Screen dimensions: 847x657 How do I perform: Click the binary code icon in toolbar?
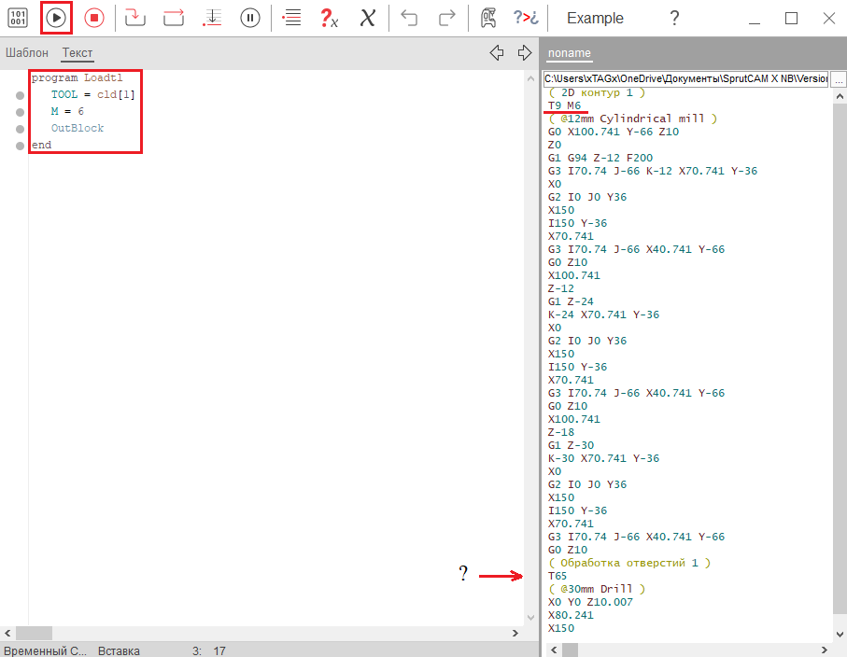click(19, 18)
